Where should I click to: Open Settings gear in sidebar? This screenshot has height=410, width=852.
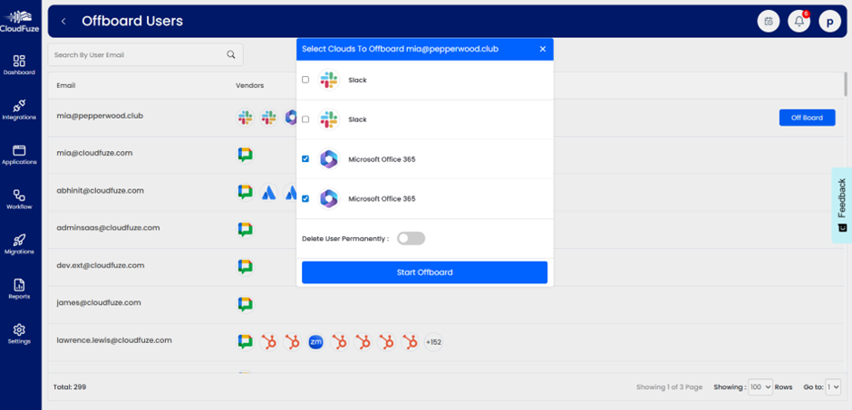(x=19, y=332)
